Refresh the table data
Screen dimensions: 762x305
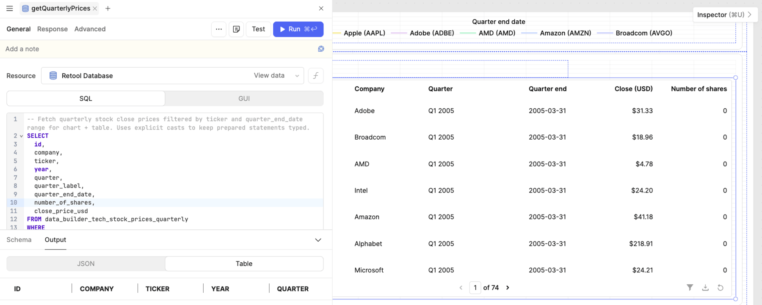coord(721,288)
